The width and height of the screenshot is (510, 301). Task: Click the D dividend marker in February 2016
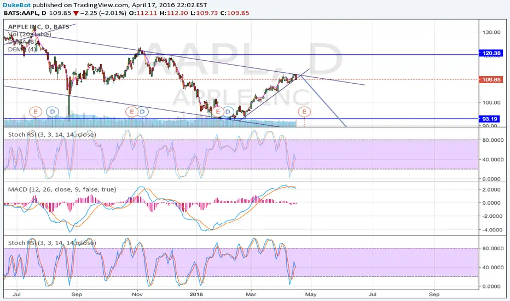point(228,112)
